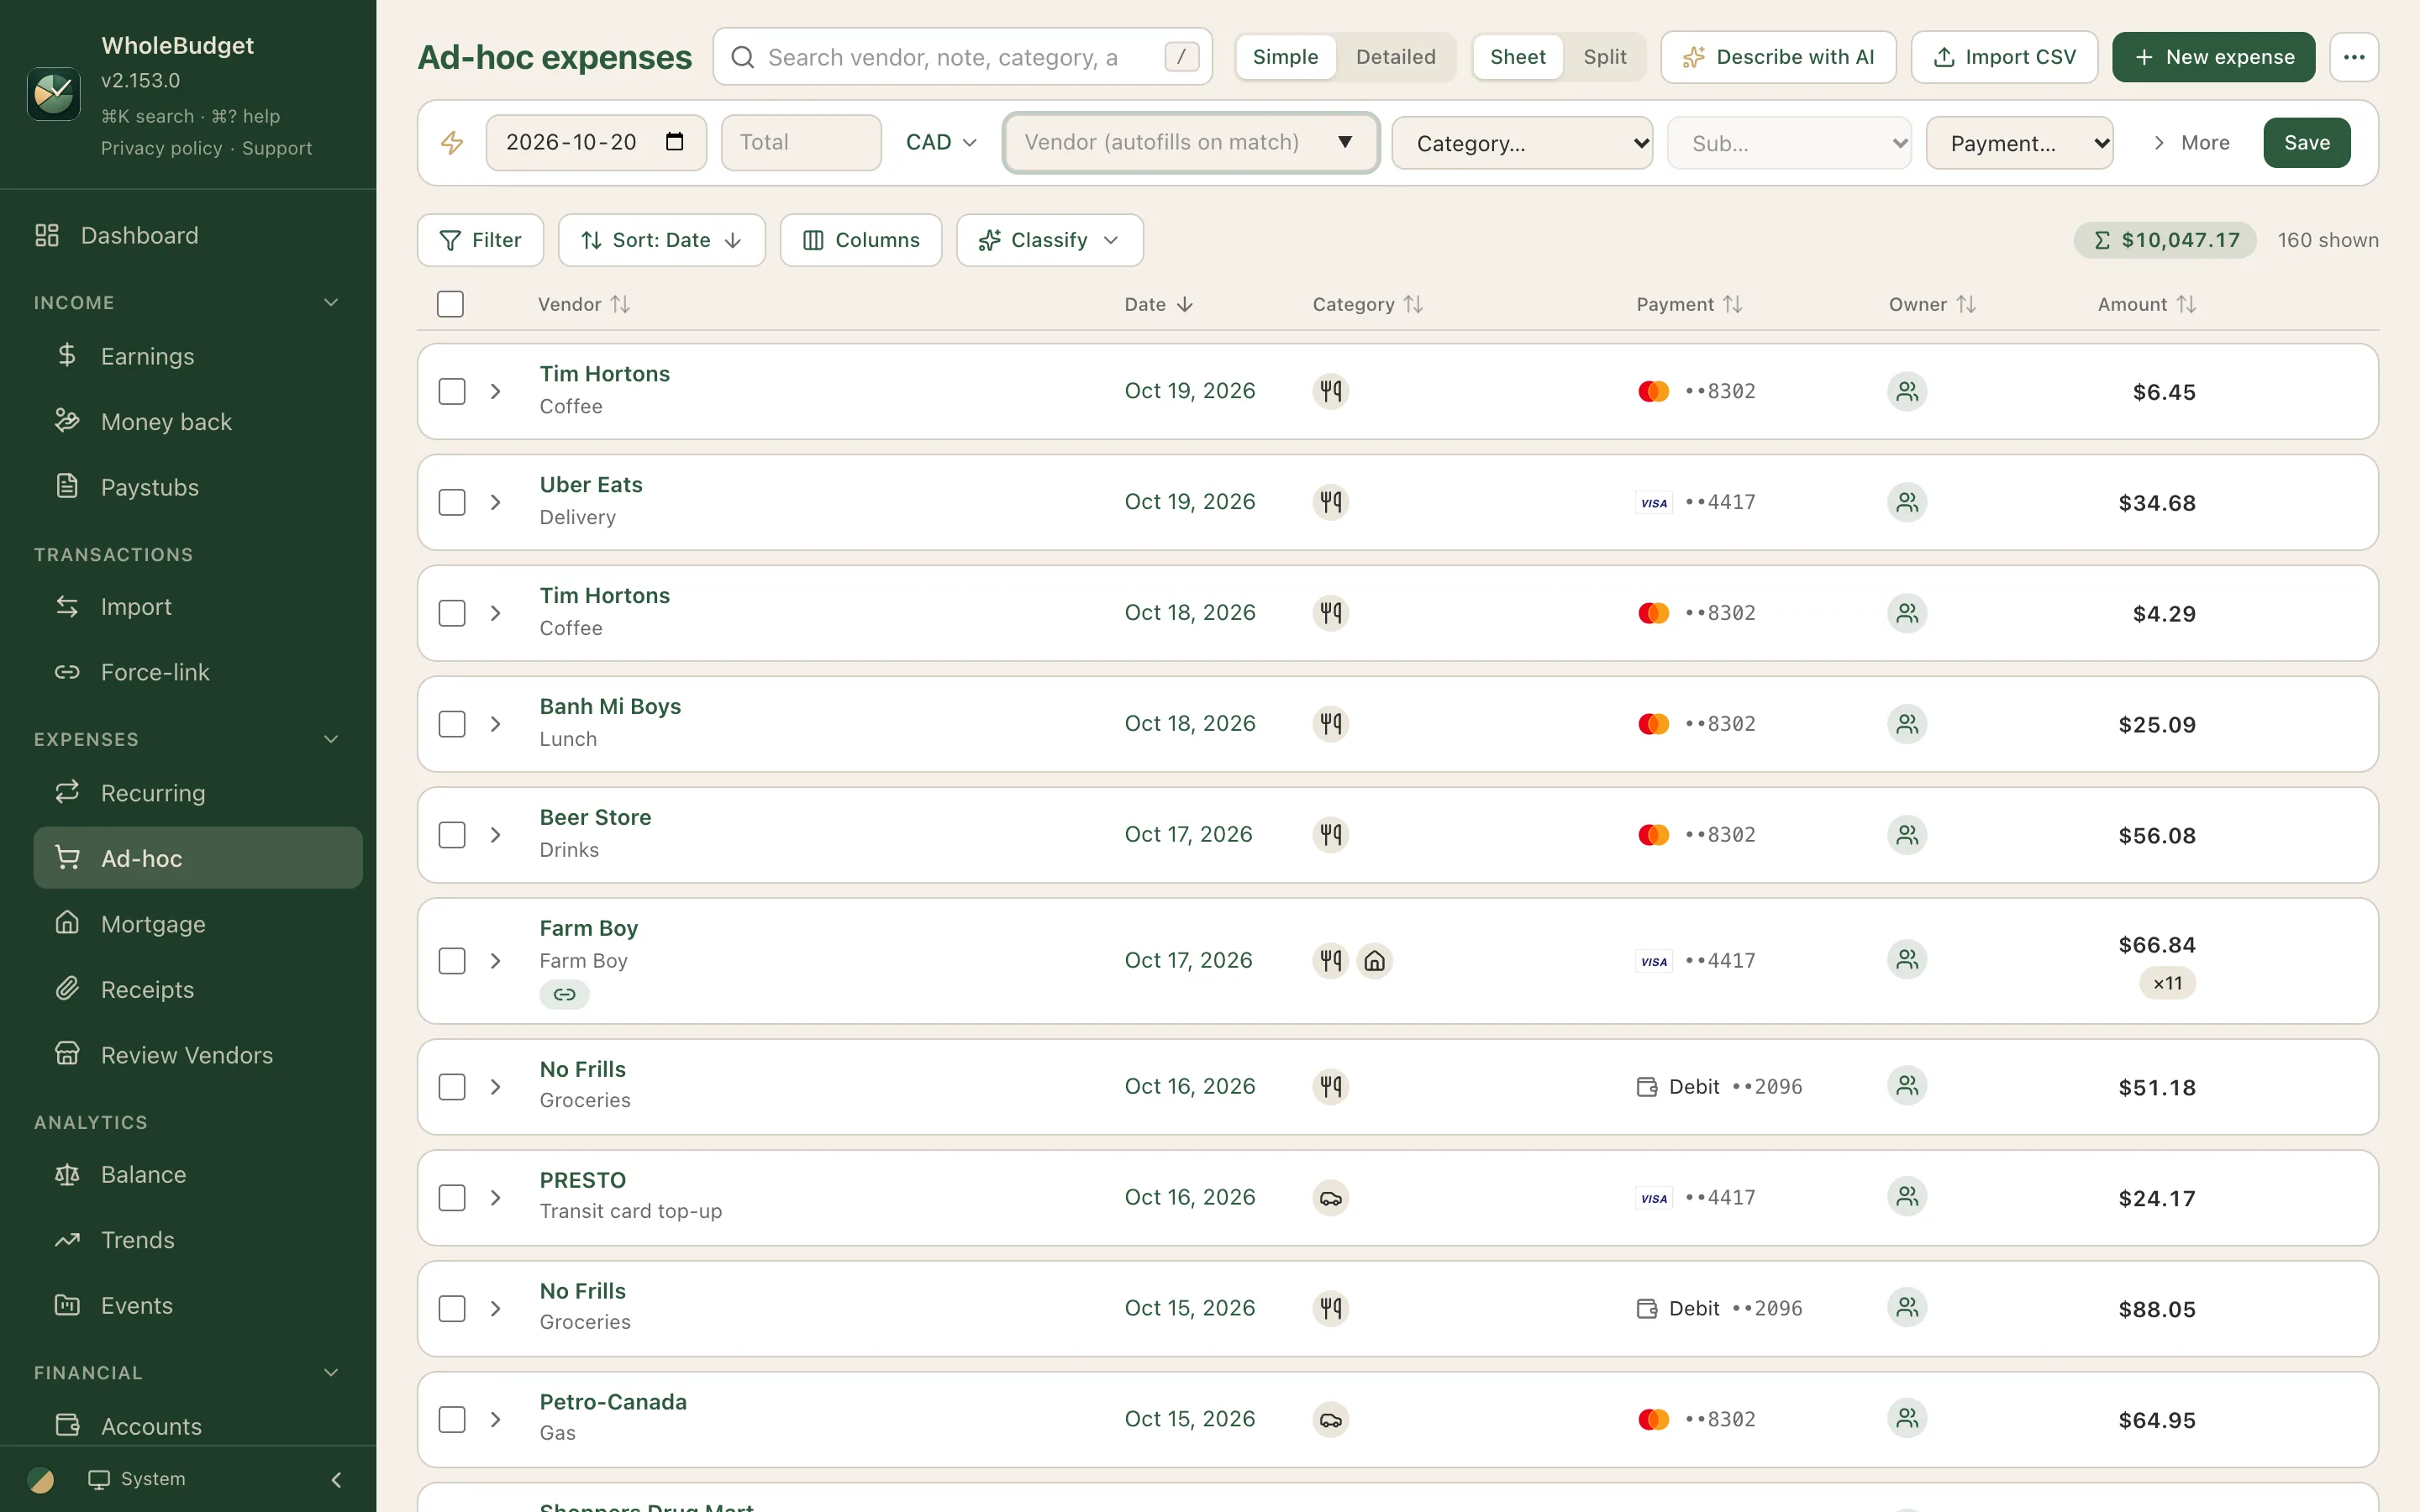Image resolution: width=2420 pixels, height=1512 pixels.
Task: Click the New expense button
Action: click(x=2213, y=57)
